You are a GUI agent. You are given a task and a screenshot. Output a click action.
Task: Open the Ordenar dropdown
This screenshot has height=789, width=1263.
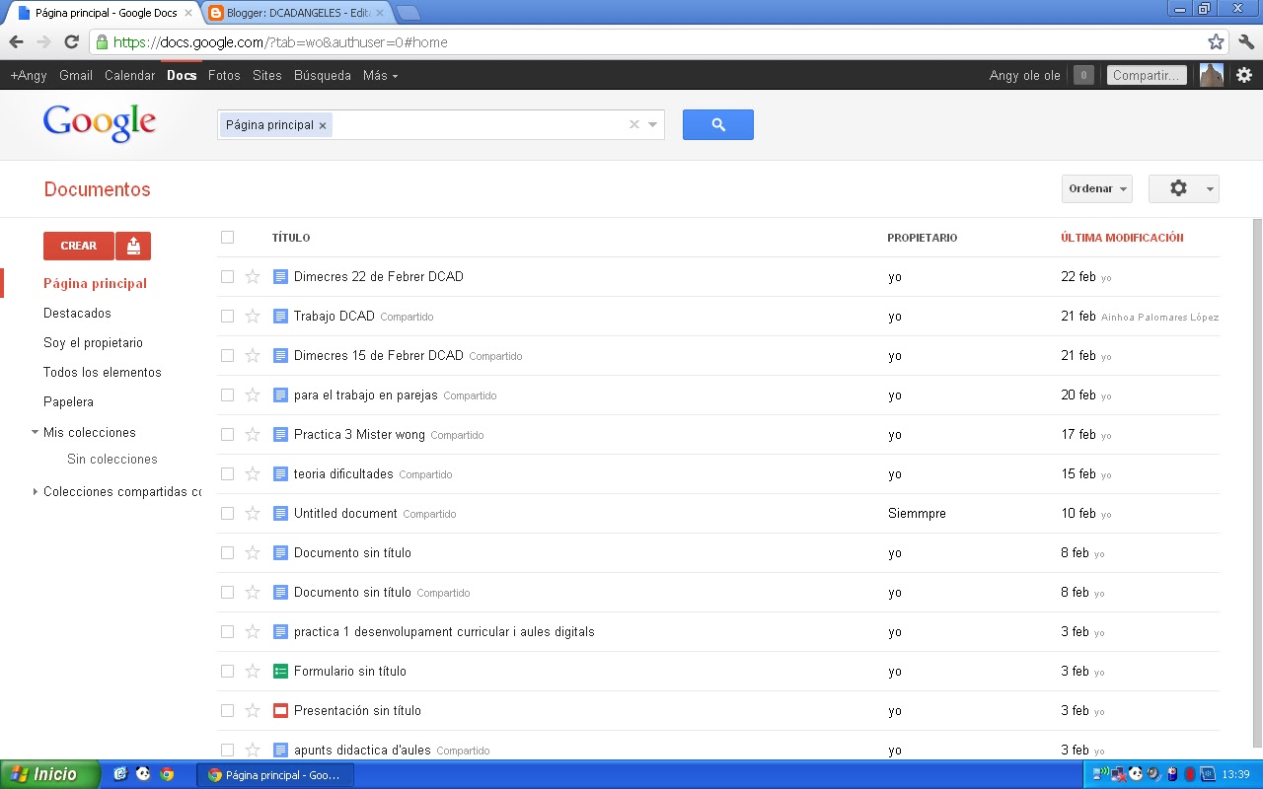coord(1097,188)
